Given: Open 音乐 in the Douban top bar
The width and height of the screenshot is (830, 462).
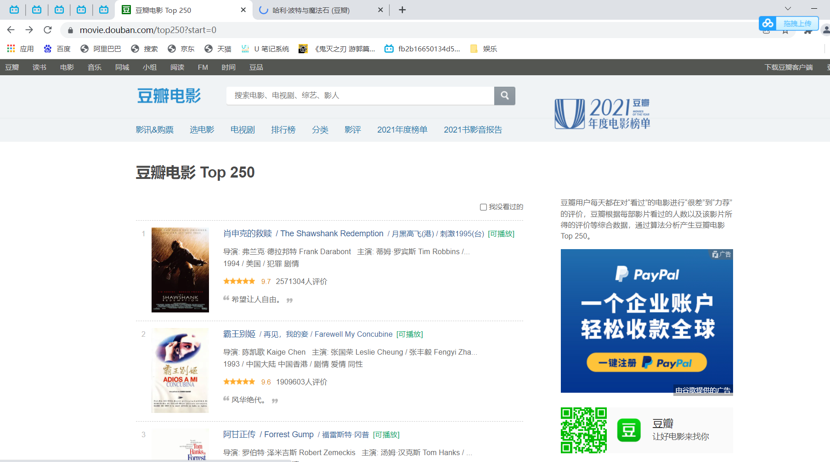Looking at the screenshot, I should click(x=95, y=67).
